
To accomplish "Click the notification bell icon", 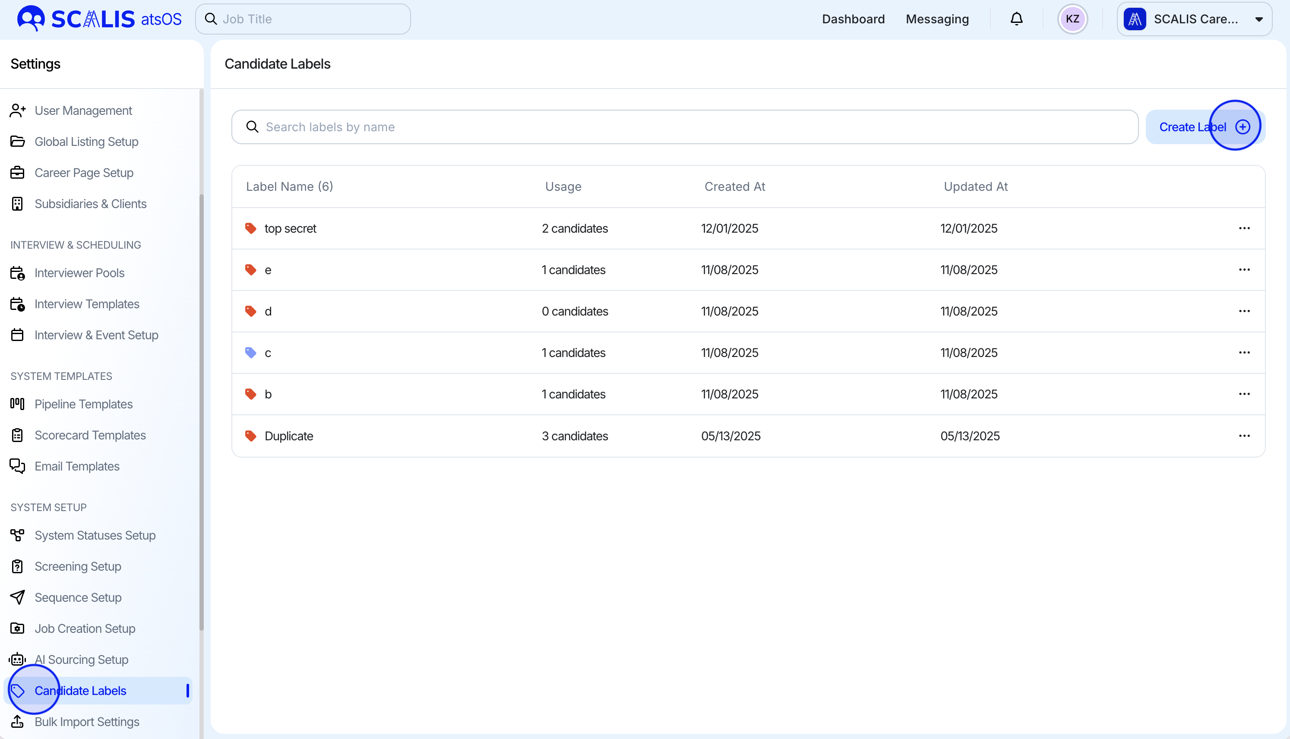I will (x=1016, y=19).
